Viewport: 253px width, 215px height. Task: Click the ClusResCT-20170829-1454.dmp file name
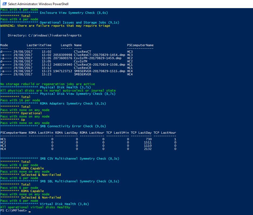click(x=99, y=55)
